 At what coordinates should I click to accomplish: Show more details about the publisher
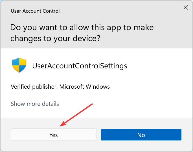tap(35, 104)
